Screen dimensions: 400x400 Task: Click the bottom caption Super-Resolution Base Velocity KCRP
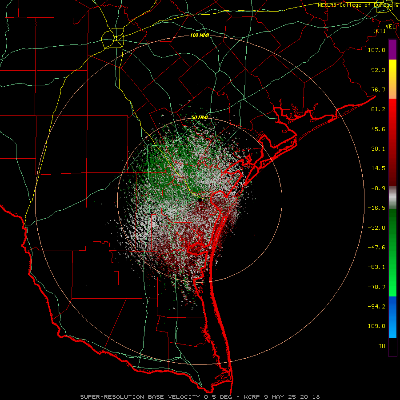[x=200, y=397]
